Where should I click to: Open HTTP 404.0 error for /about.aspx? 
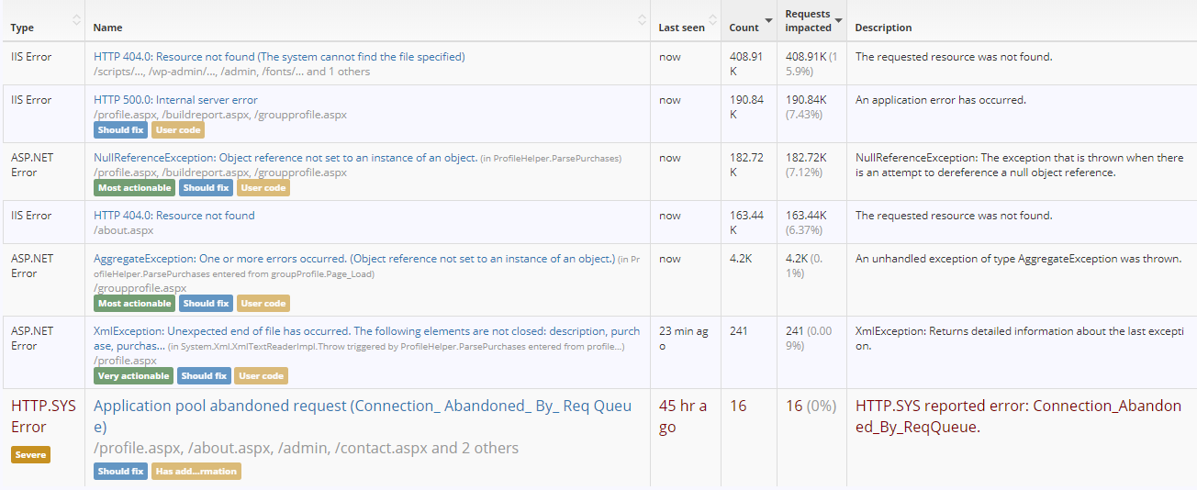click(173, 216)
